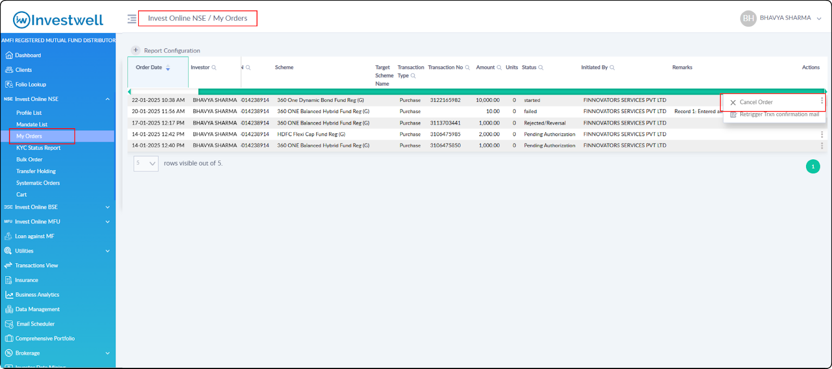Open Transfer Holding
The width and height of the screenshot is (832, 369).
pos(36,171)
